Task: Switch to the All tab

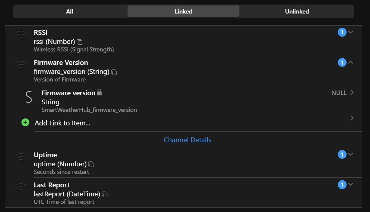Action: click(x=70, y=11)
